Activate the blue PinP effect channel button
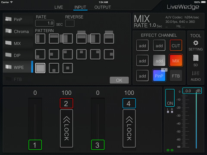The height and width of the screenshot is (155, 207). (x=159, y=76)
